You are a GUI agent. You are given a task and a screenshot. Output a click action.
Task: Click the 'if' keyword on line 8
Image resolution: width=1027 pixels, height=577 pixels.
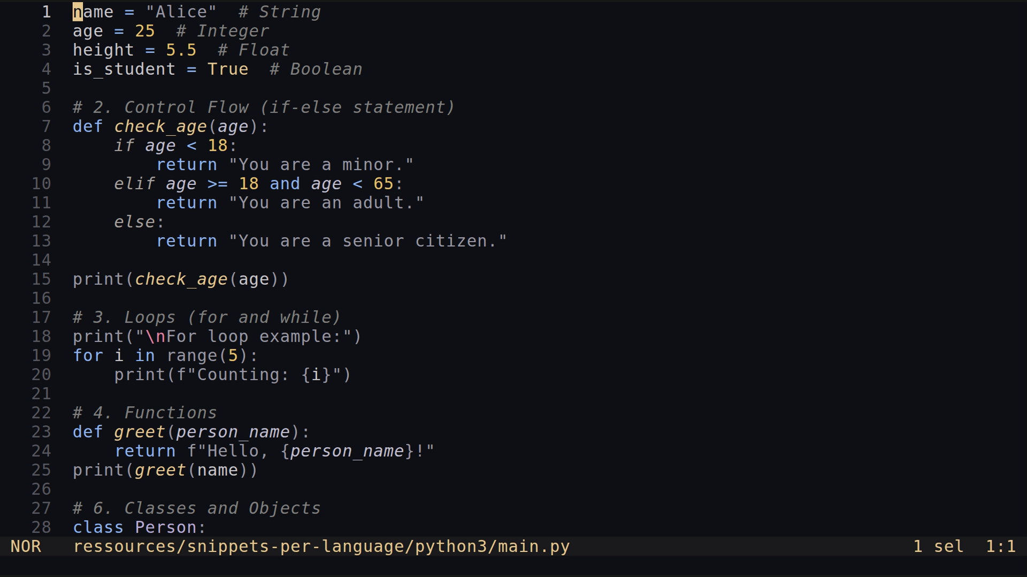point(124,146)
